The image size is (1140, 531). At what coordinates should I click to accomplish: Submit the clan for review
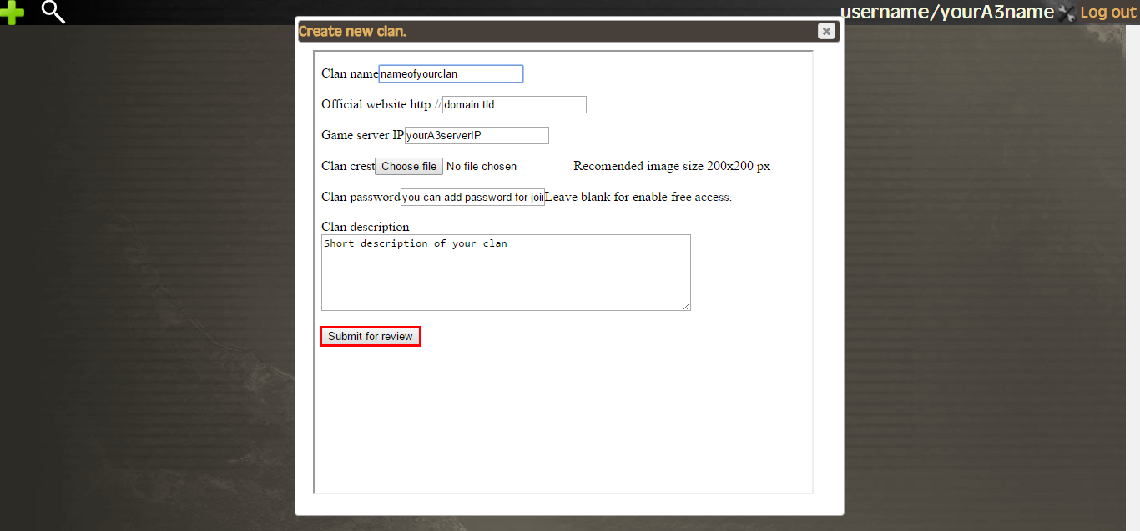371,336
